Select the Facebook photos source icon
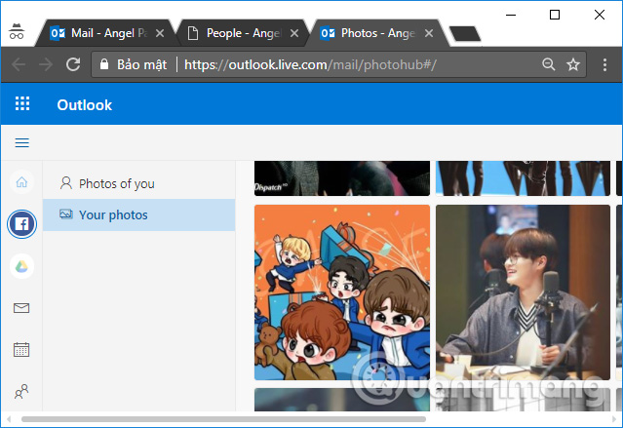Viewport: 623px width, 428px height. click(21, 224)
